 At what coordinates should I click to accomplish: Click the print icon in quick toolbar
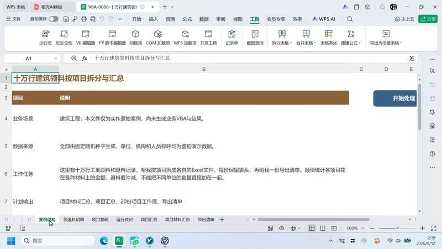point(84,19)
